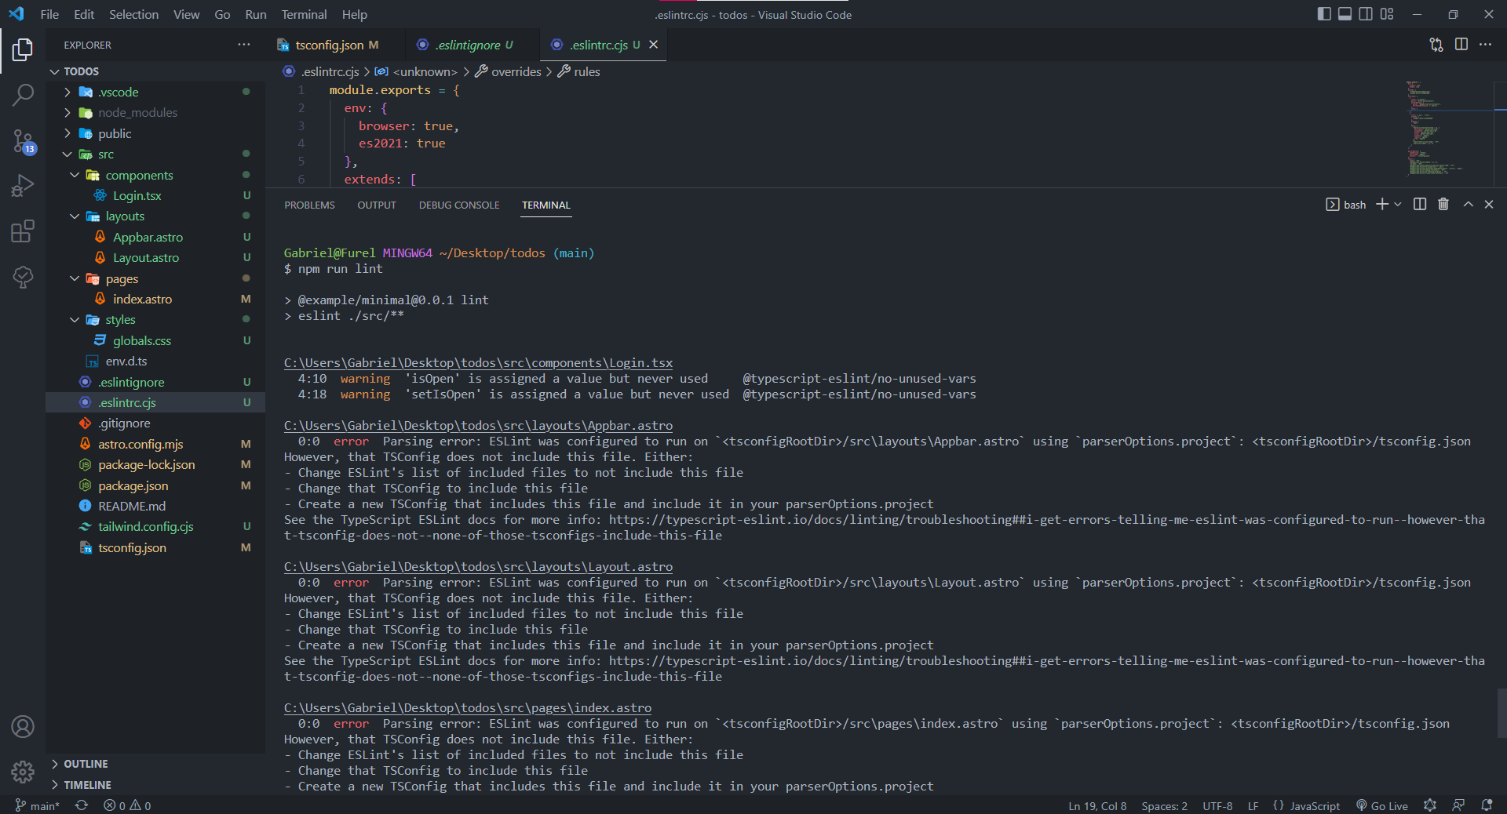Open the Selection menu
The width and height of the screenshot is (1507, 814).
133,14
